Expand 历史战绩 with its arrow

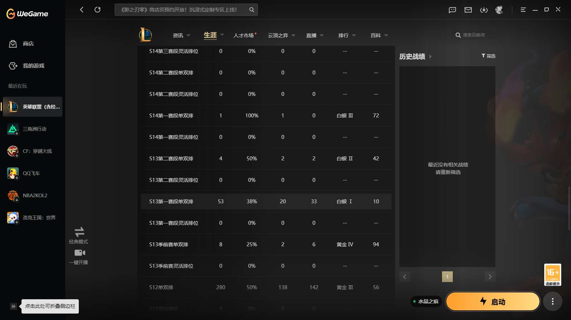[430, 57]
